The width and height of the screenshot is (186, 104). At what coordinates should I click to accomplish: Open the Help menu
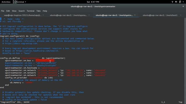click(45, 11)
